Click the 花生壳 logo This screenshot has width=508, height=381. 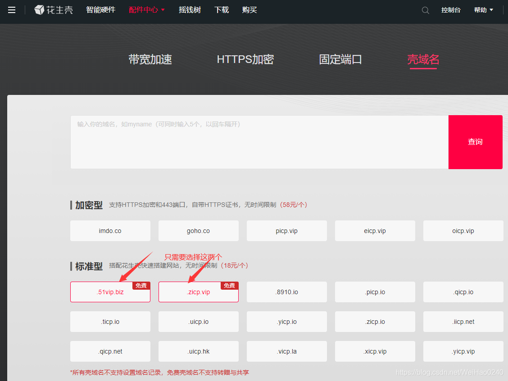coord(54,10)
